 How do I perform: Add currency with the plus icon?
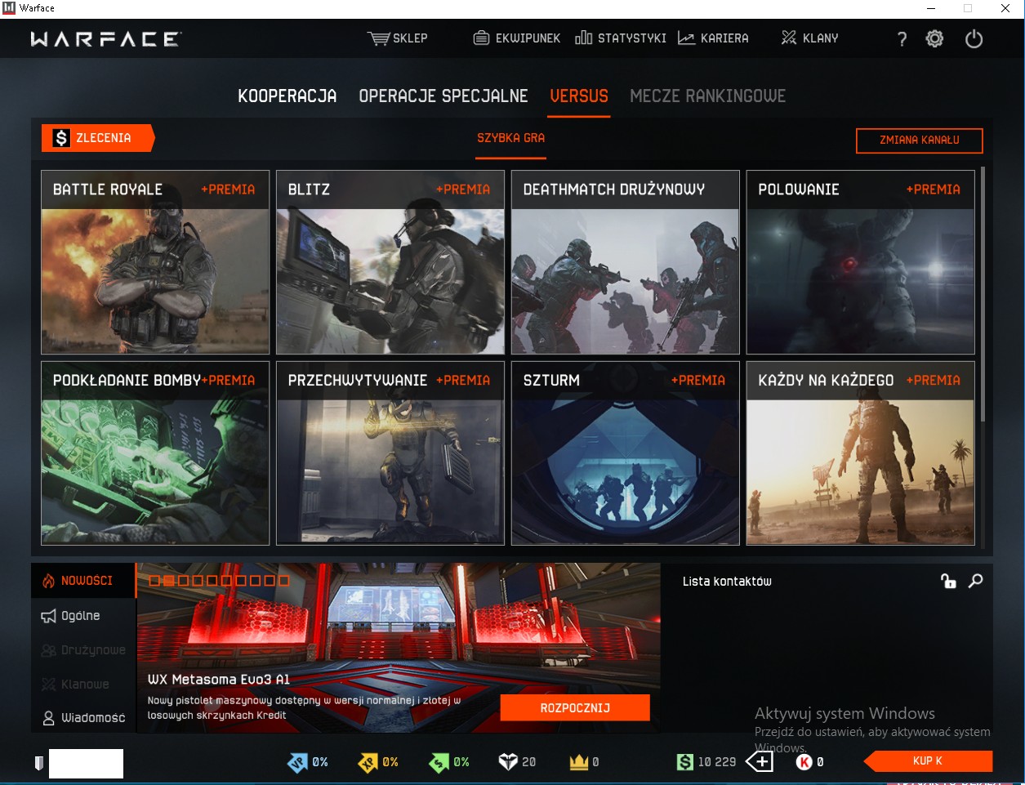[x=760, y=762]
